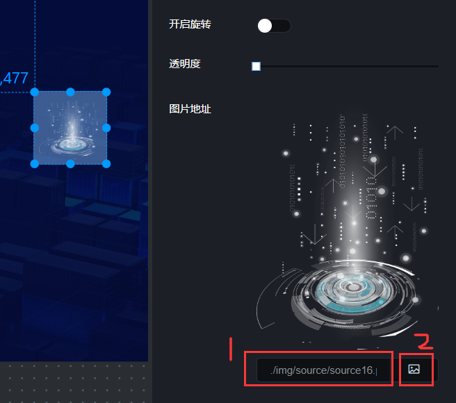Click the 透明度 slider handle
This screenshot has height=403, width=456.
[x=256, y=66]
